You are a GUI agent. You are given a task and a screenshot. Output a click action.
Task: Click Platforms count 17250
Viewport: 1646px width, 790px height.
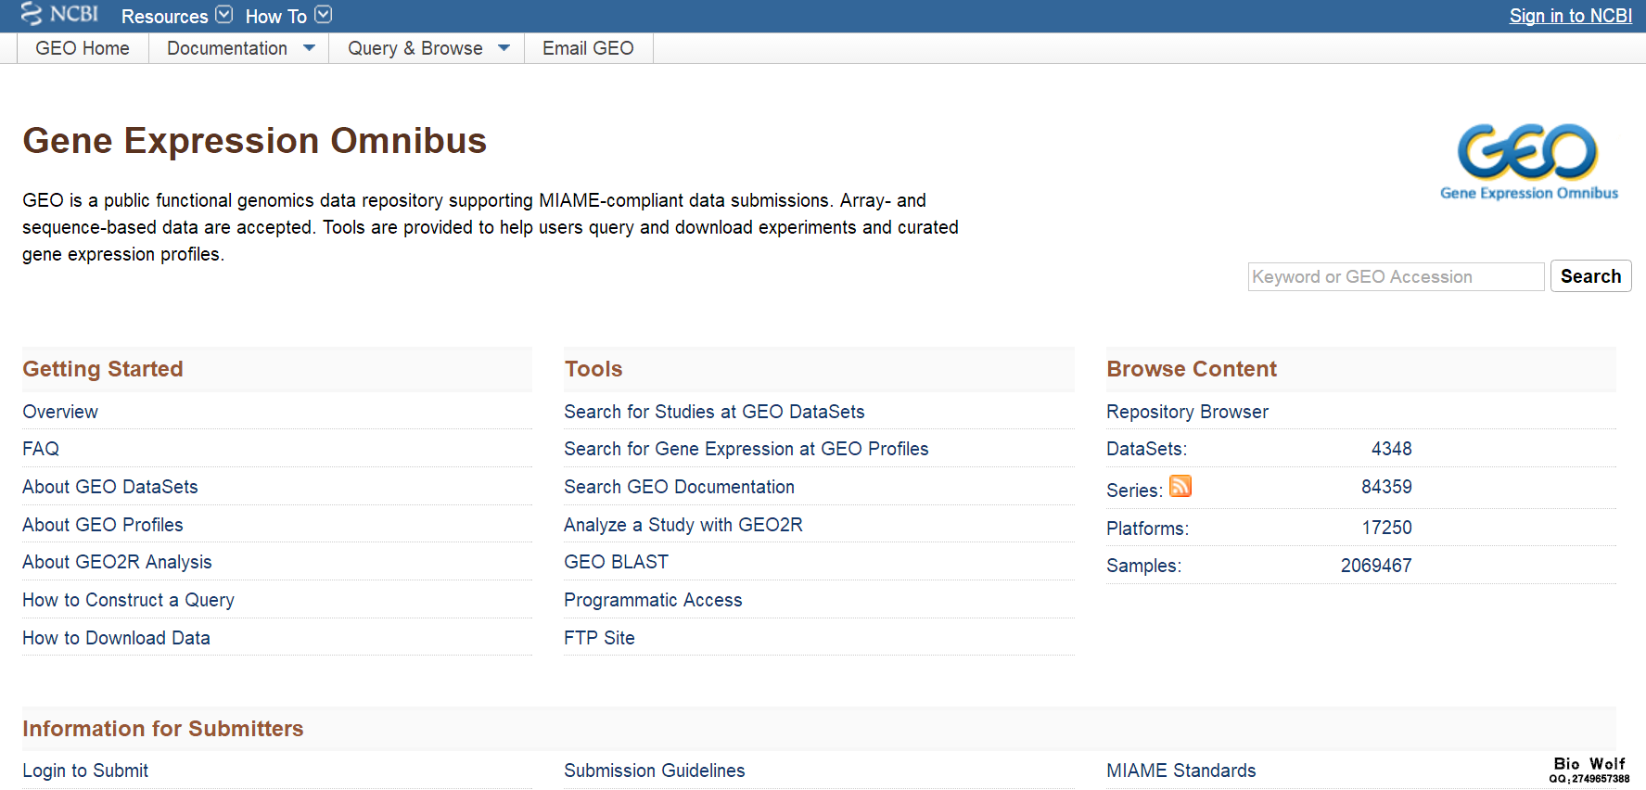(1386, 528)
